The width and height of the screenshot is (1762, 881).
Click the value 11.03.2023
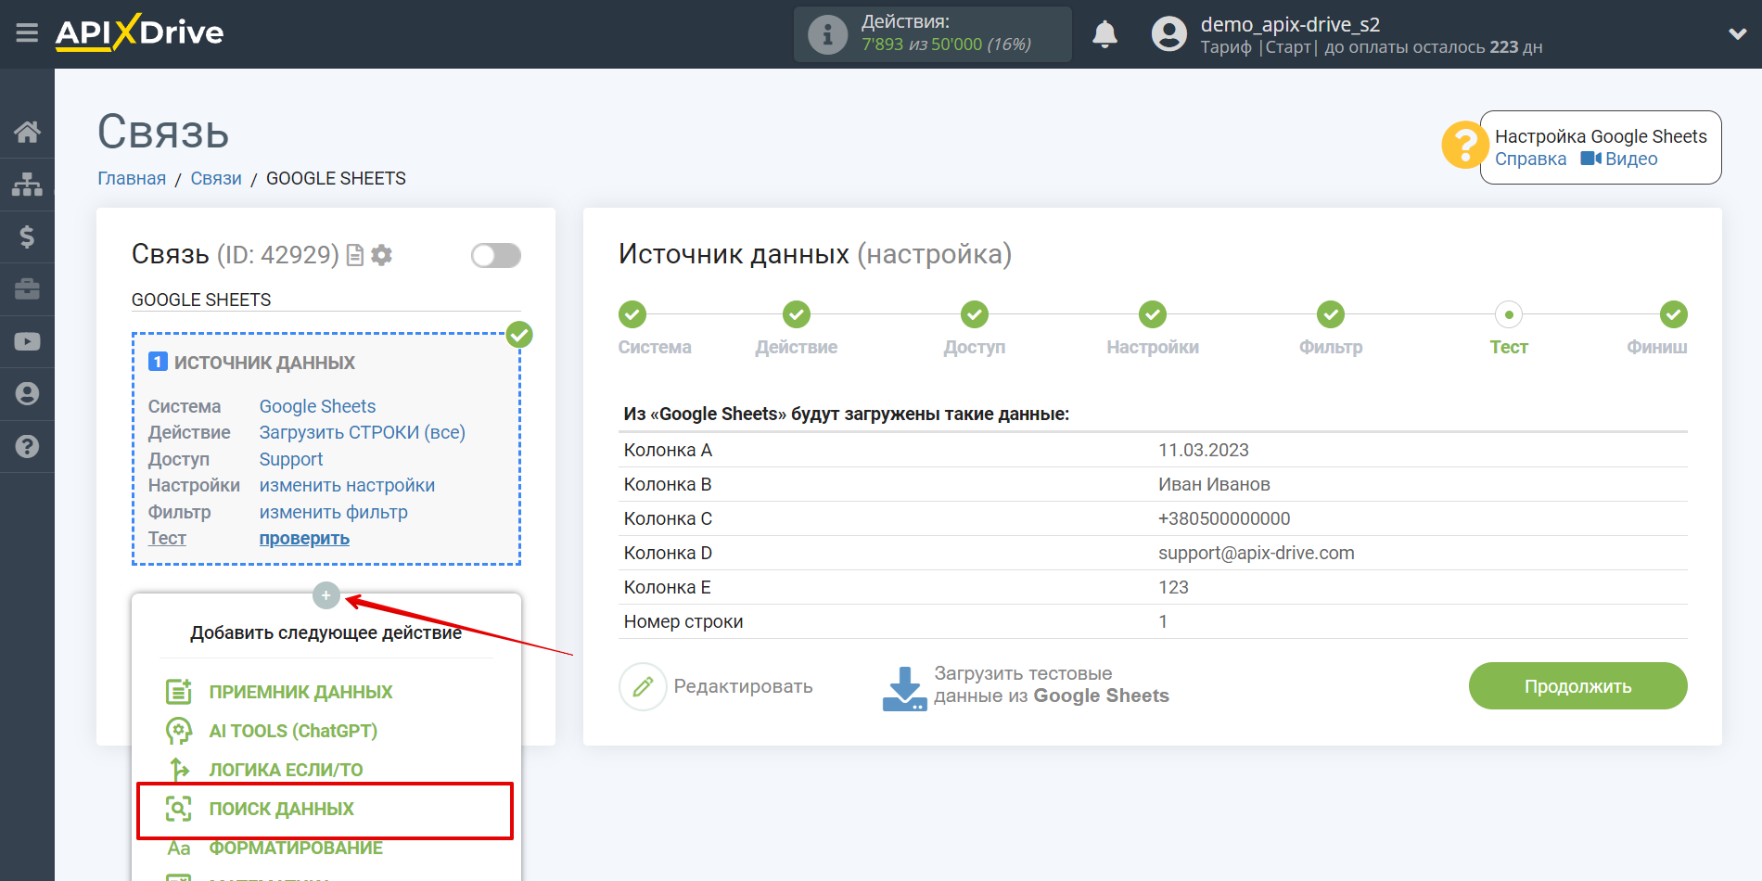(1204, 450)
